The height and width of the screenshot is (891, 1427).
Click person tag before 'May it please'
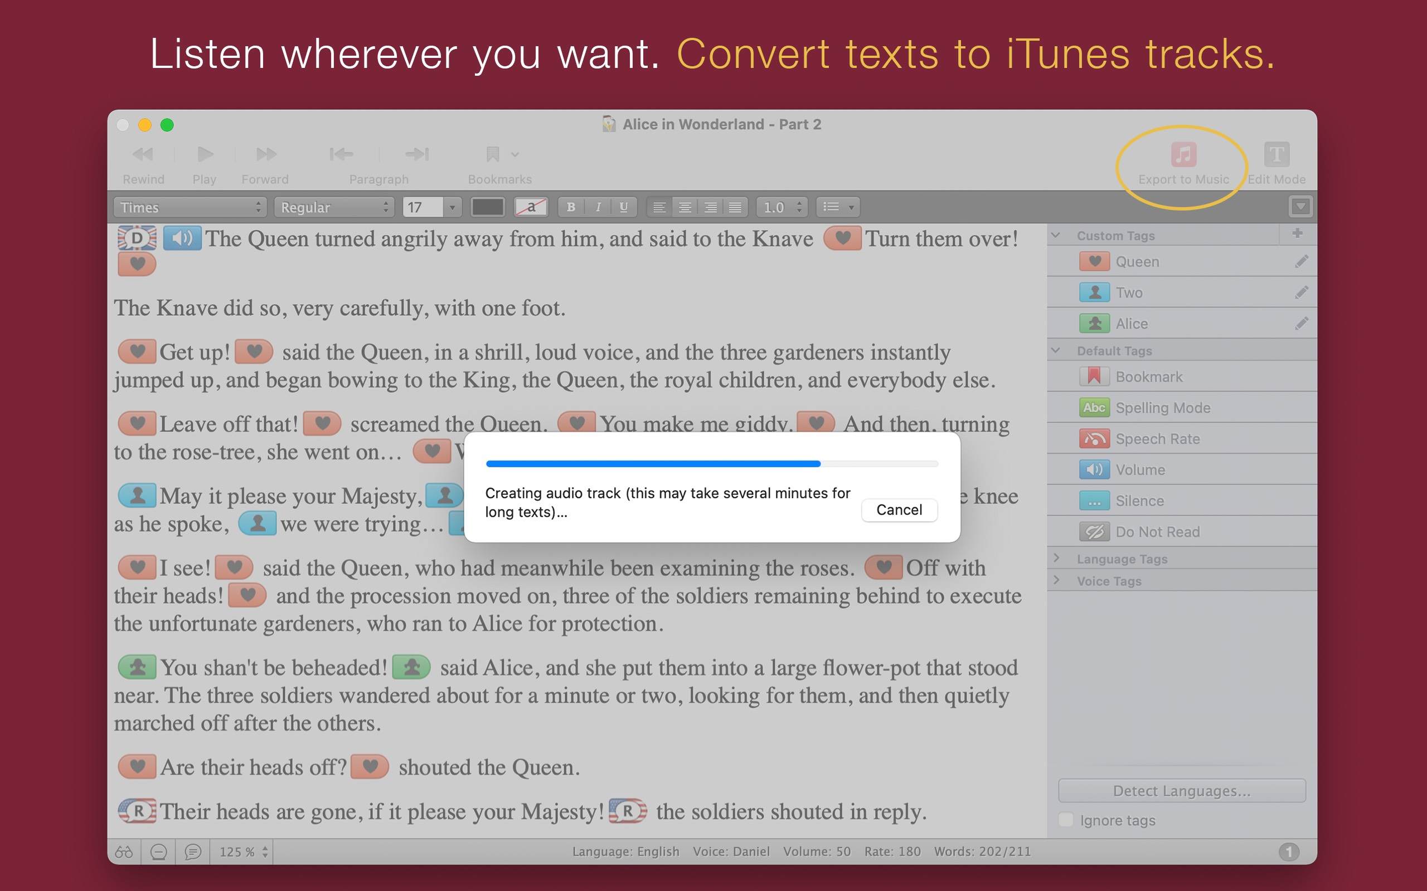click(x=137, y=495)
